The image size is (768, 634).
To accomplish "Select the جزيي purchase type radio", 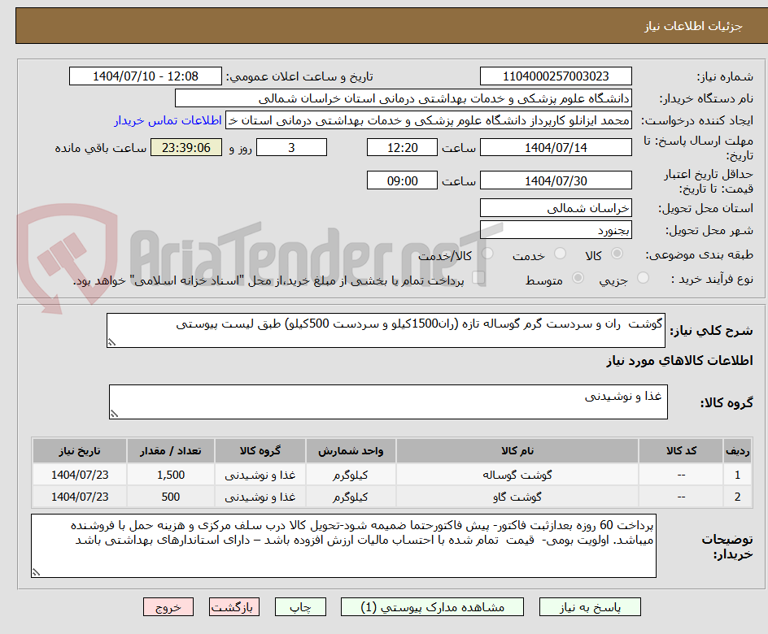I will click(x=642, y=276).
